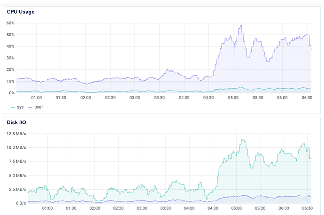Click the 7.5 MB/s label on Disk axis

(x=17, y=161)
